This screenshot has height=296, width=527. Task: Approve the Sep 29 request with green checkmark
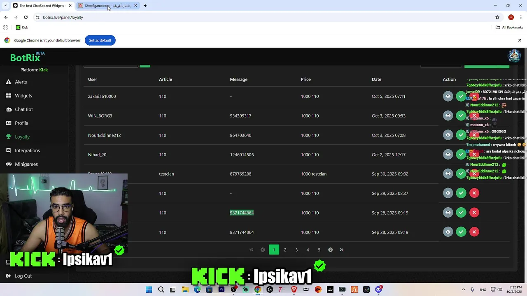click(461, 193)
